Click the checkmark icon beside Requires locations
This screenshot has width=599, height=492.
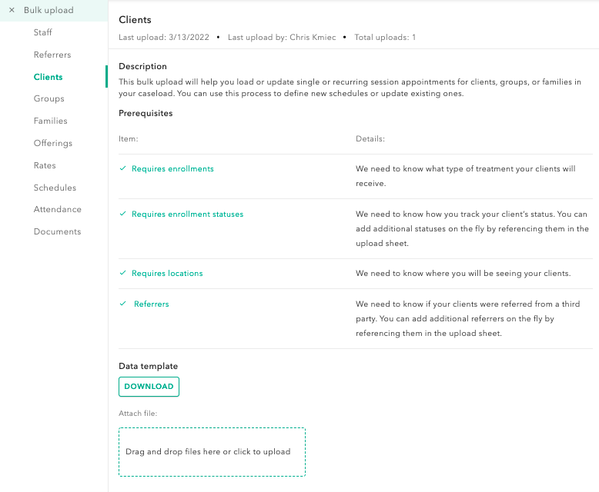coord(123,273)
